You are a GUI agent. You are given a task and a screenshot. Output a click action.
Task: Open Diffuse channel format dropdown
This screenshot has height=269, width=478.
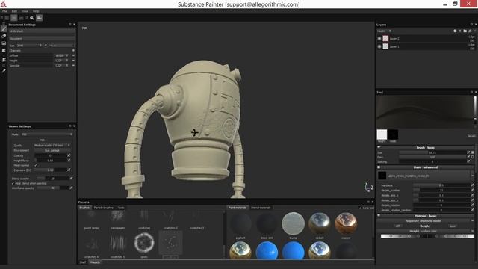coord(61,55)
